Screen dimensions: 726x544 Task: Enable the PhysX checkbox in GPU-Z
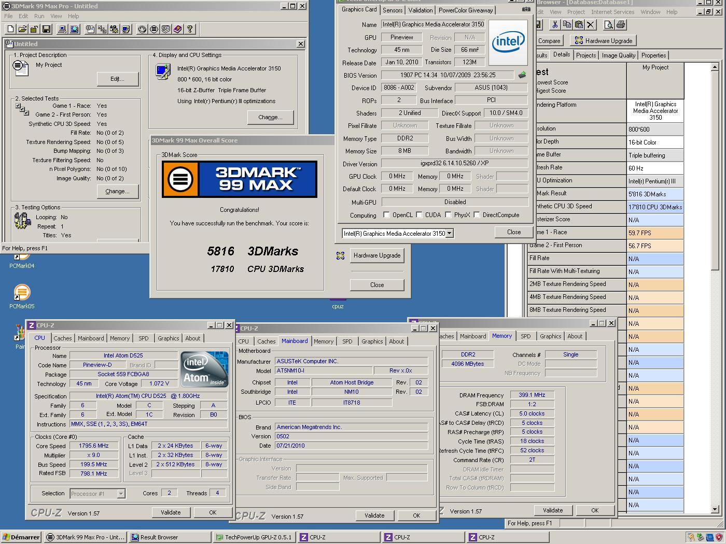(x=448, y=215)
